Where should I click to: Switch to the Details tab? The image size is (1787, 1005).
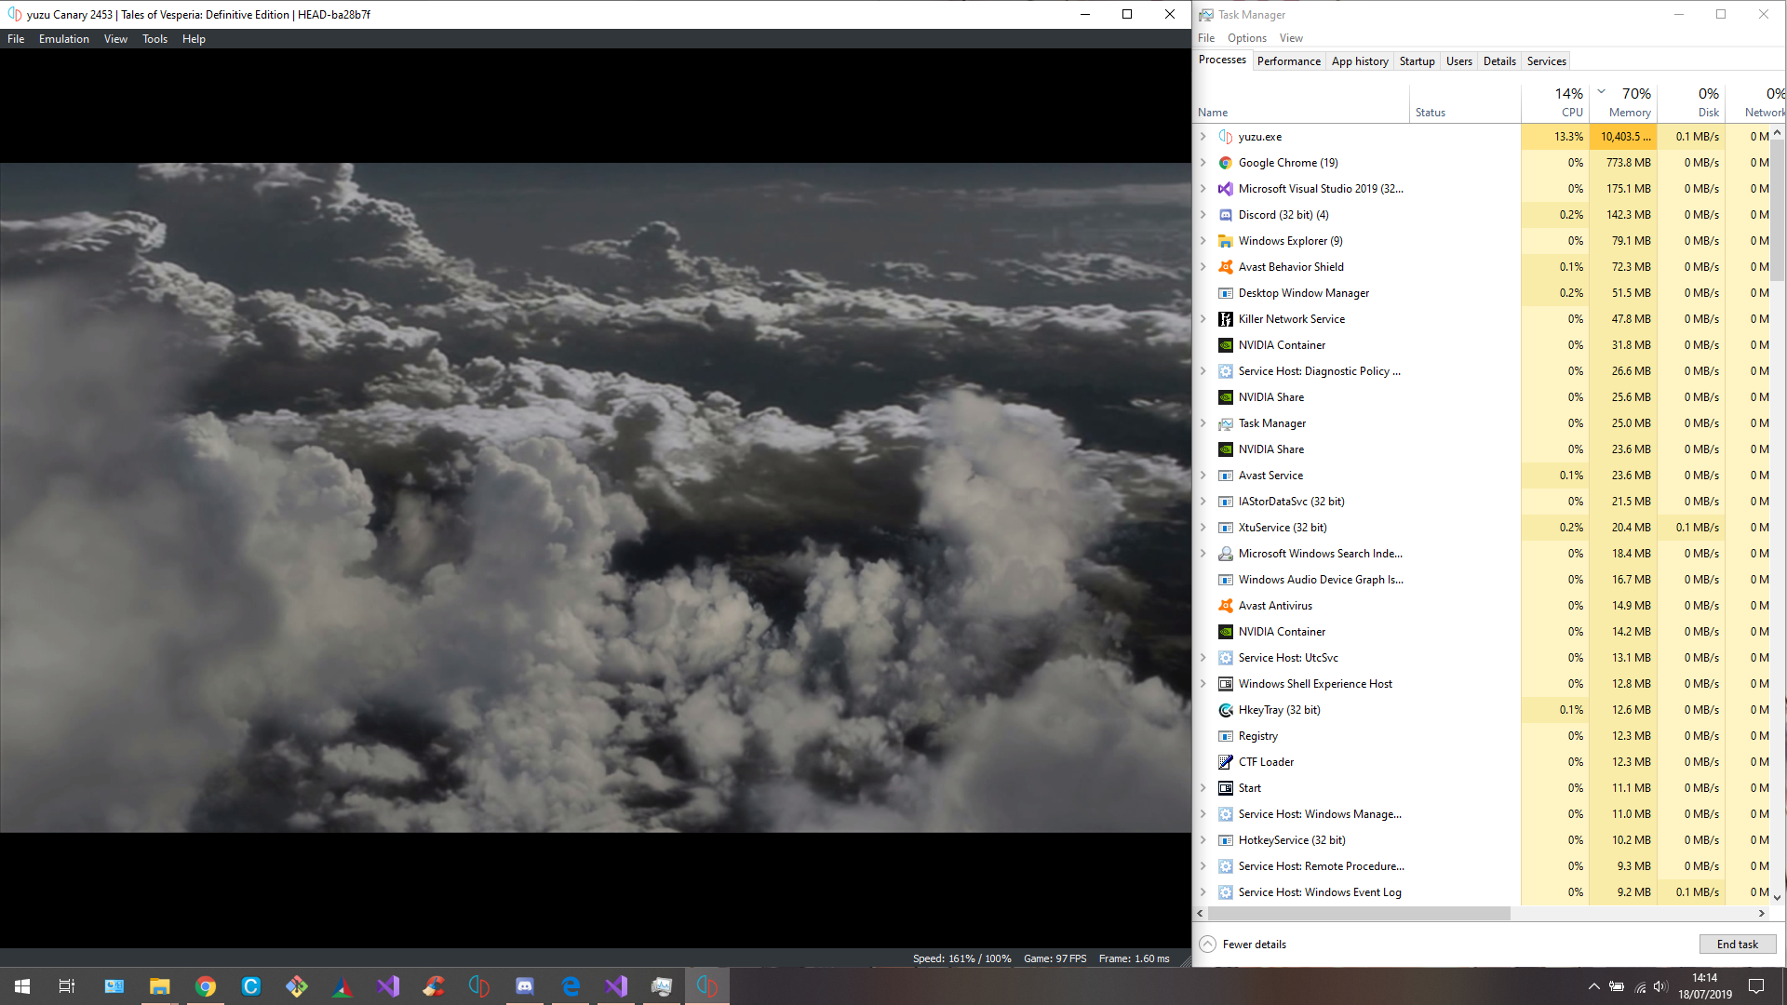1499,61
